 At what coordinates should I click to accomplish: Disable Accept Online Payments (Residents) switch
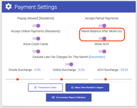(36, 39)
